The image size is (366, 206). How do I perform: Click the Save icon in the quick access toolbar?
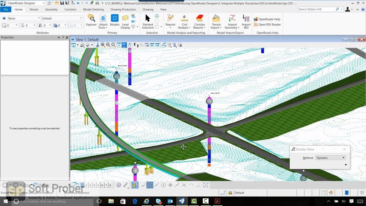click(62, 3)
